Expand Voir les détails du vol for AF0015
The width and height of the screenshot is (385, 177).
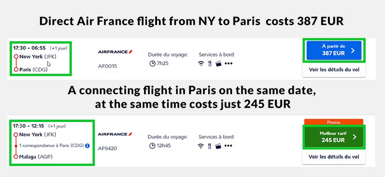coord(334,70)
